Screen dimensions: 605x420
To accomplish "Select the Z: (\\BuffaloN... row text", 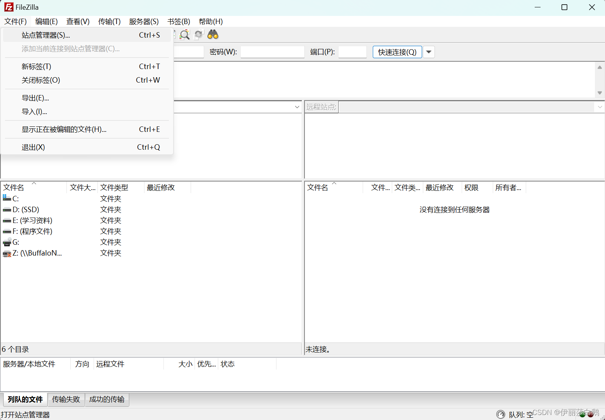I will (37, 253).
